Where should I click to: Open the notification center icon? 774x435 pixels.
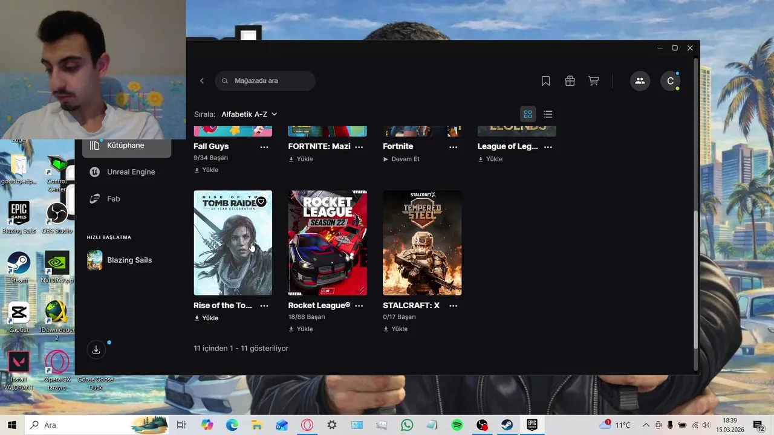pos(759,425)
